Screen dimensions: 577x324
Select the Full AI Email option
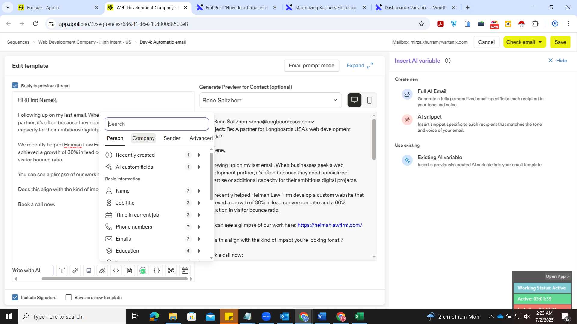click(473, 98)
